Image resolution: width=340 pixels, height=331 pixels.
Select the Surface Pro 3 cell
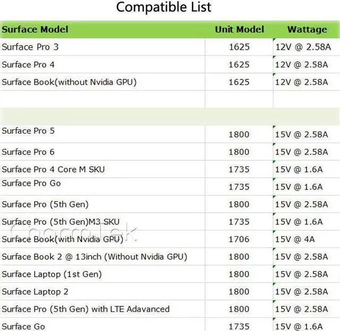coord(103,47)
